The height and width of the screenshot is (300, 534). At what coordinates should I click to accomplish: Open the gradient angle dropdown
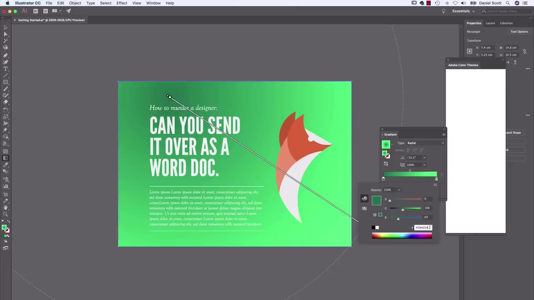[424, 157]
